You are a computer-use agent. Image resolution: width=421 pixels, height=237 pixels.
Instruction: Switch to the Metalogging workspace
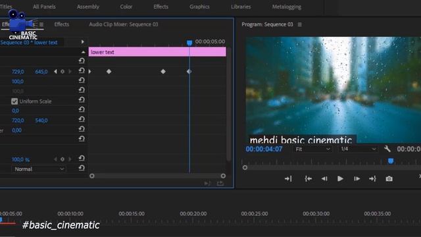[x=287, y=7]
